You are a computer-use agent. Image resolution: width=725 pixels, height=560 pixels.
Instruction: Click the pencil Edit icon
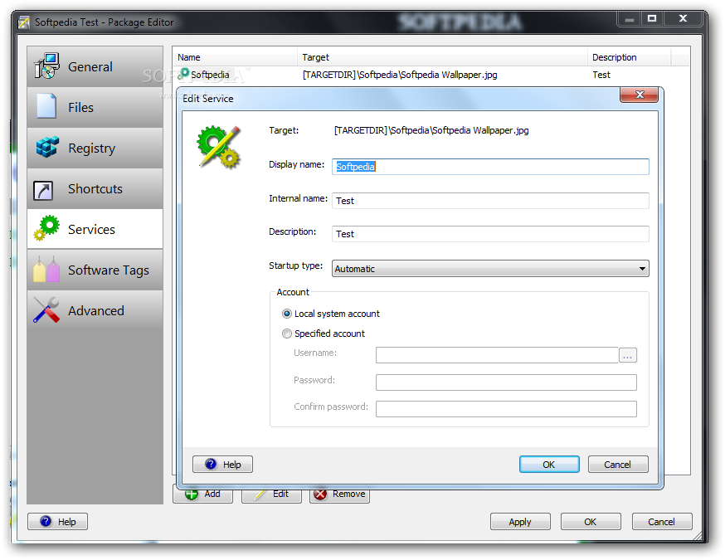click(x=260, y=494)
